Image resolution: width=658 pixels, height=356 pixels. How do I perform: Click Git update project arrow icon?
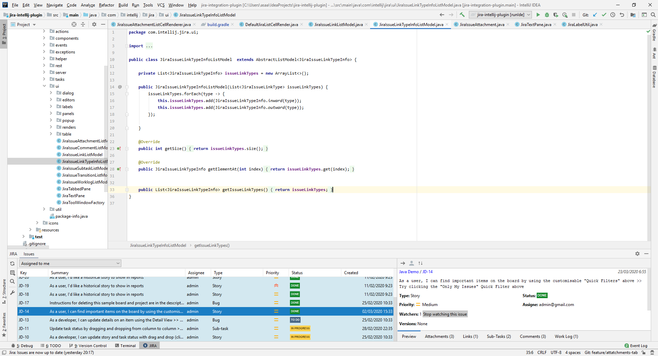point(595,15)
